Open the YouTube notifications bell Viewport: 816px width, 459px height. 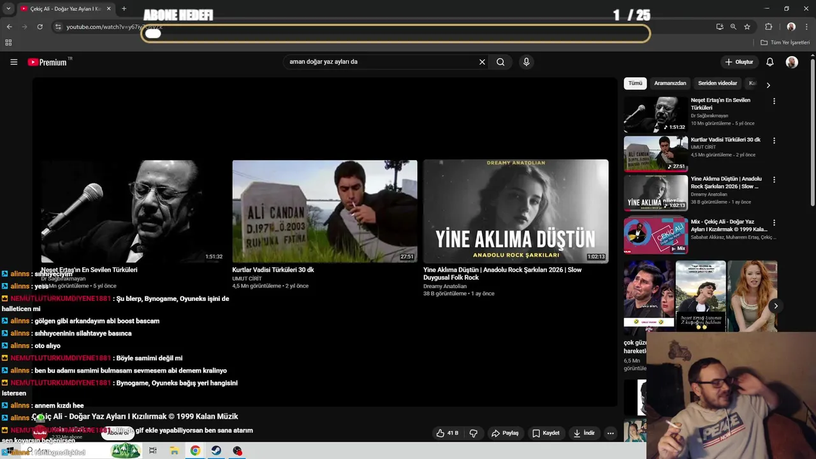point(769,62)
